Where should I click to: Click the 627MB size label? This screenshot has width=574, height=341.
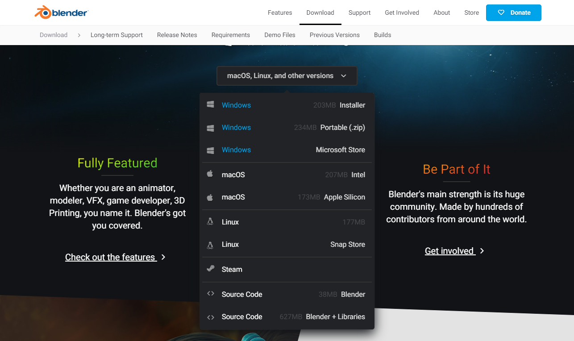click(291, 317)
